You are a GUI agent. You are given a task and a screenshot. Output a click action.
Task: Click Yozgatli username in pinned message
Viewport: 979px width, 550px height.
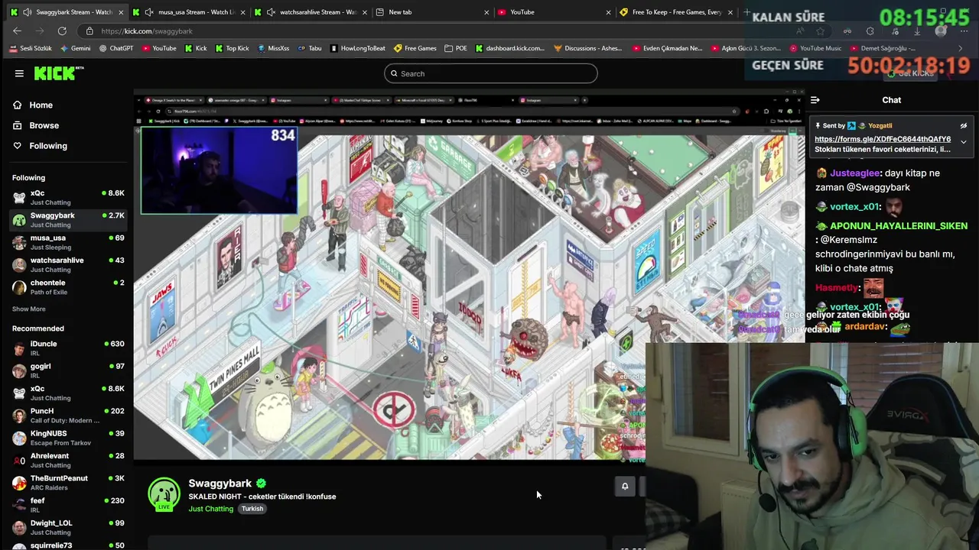pyautogui.click(x=880, y=125)
